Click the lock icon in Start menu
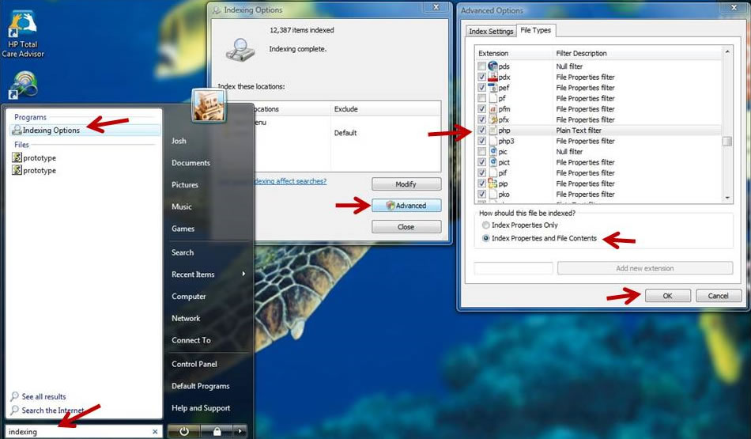Viewport: 751px width, 439px height. click(216, 431)
